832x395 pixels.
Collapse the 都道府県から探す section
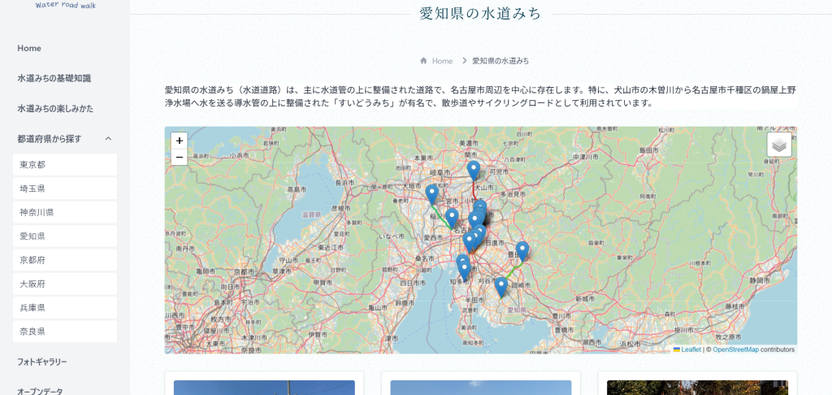(108, 139)
